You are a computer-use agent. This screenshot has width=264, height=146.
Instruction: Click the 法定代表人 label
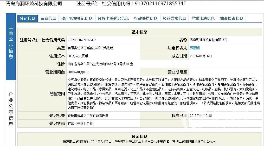coord(177,48)
